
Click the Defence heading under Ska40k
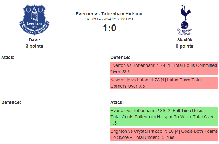(120, 57)
